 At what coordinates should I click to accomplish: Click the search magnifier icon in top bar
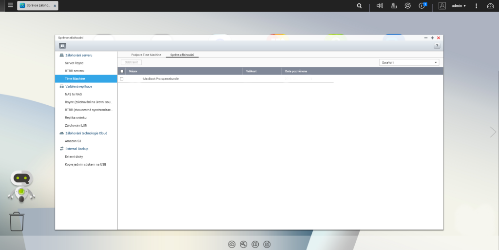point(359,6)
